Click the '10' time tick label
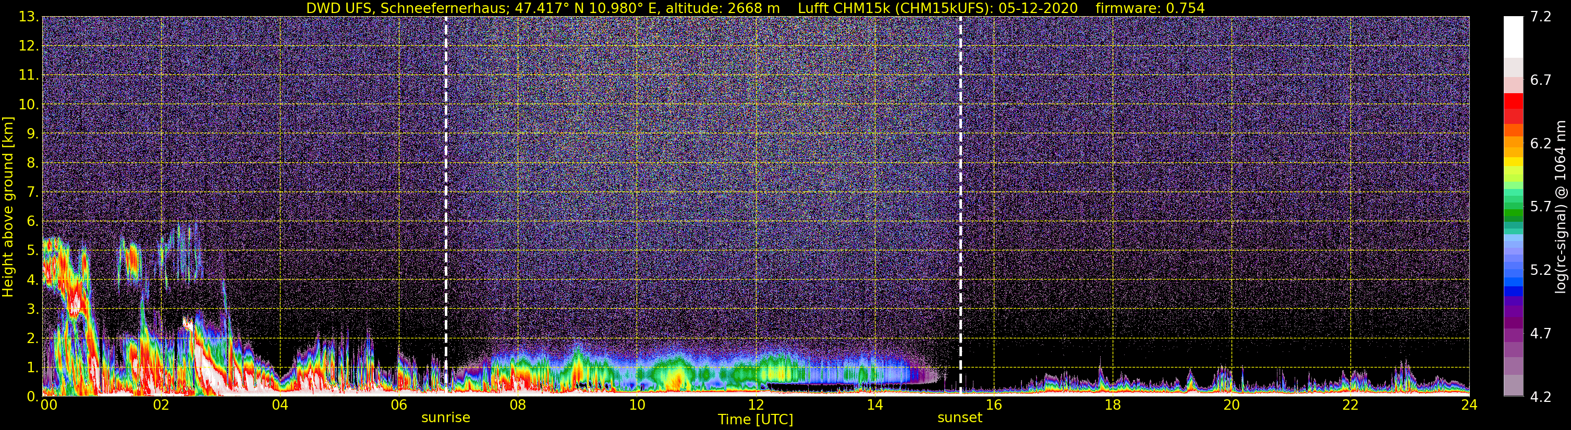Screen dimensions: 1571x430 tap(637, 405)
